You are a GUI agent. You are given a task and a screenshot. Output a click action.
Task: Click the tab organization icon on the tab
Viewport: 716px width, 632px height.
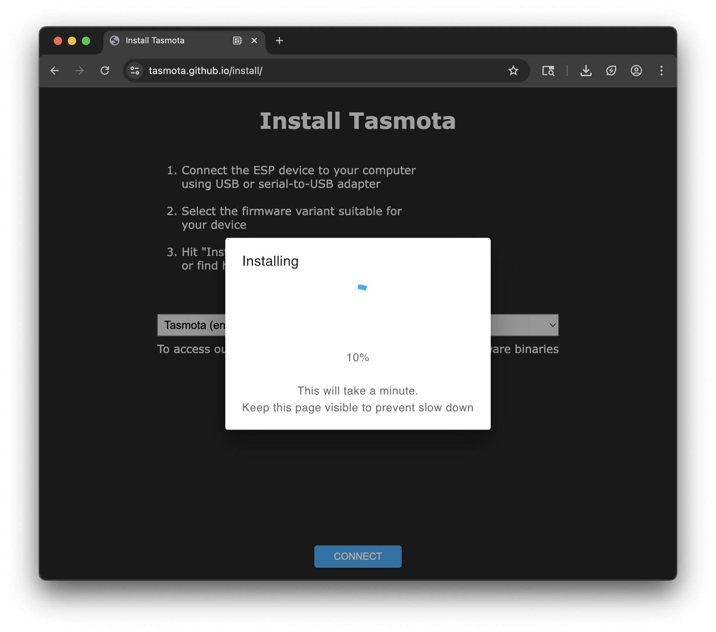(x=237, y=41)
